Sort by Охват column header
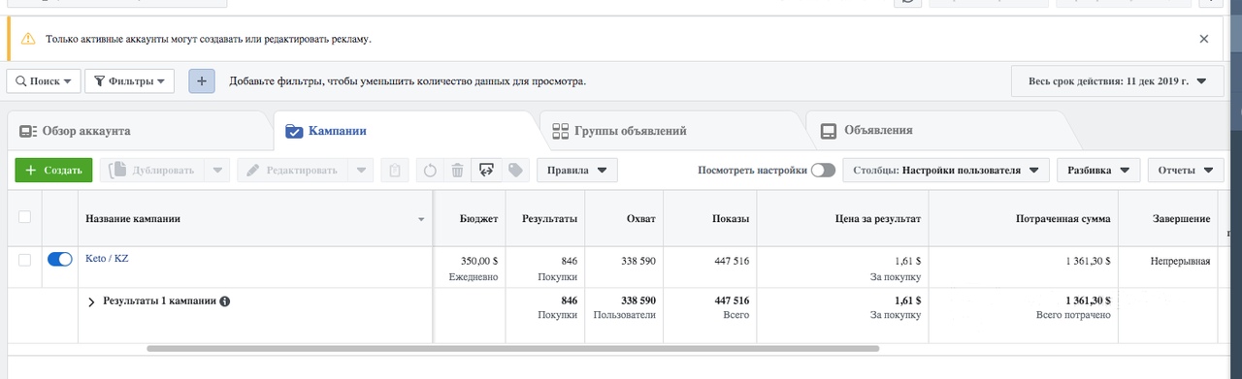 (x=641, y=219)
